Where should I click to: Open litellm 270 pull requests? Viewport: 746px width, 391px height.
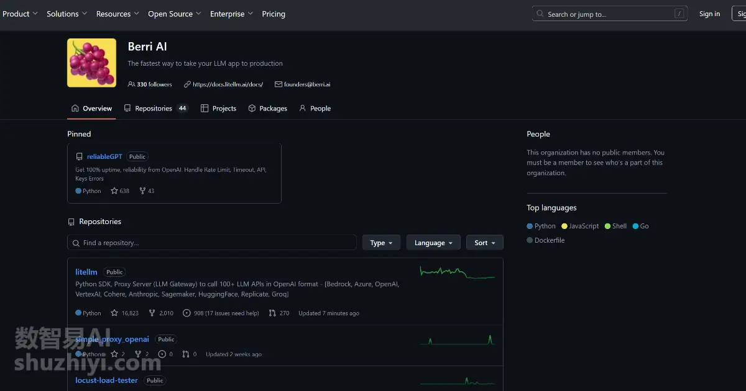279,313
